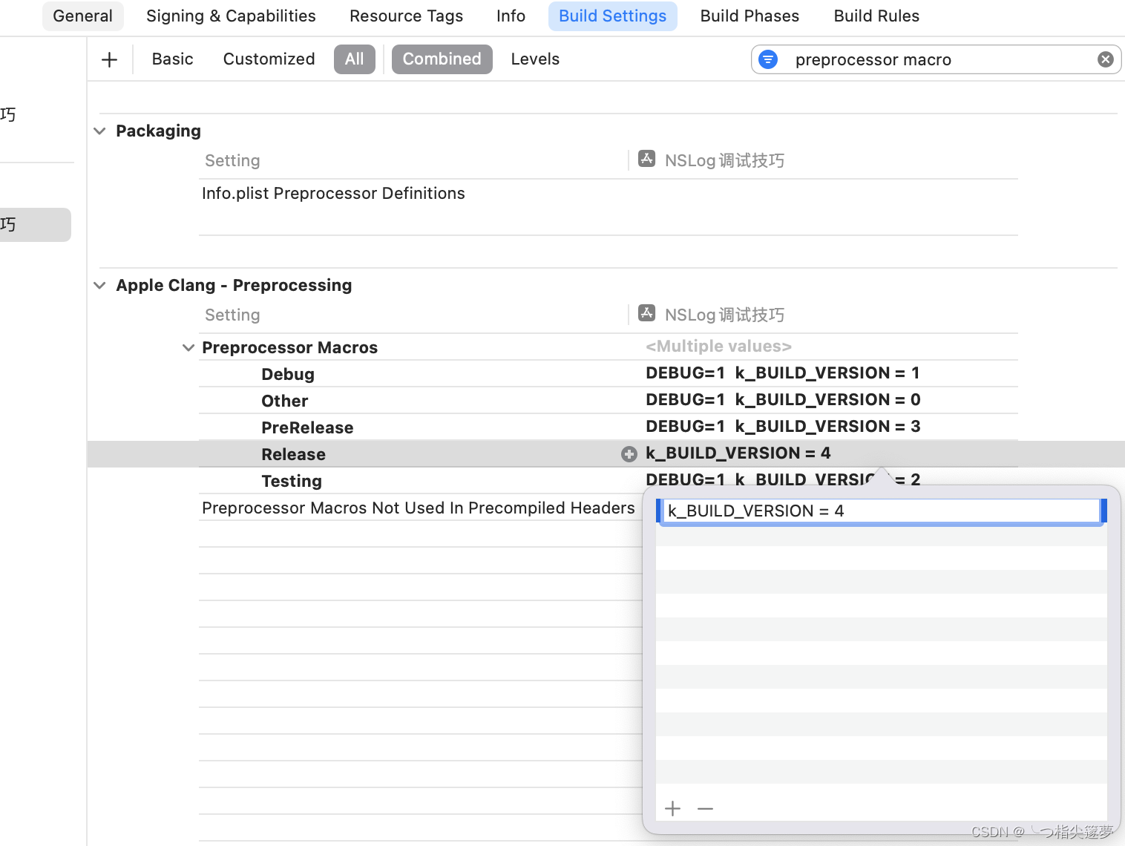1125x846 pixels.
Task: Show All build settings
Action: tap(355, 59)
